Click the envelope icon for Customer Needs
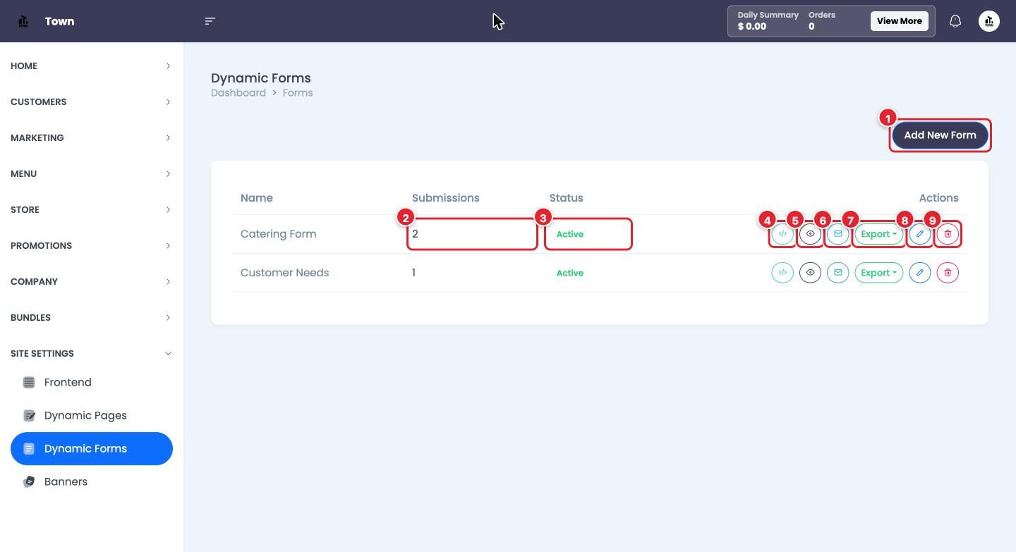The height and width of the screenshot is (552, 1016). [837, 273]
